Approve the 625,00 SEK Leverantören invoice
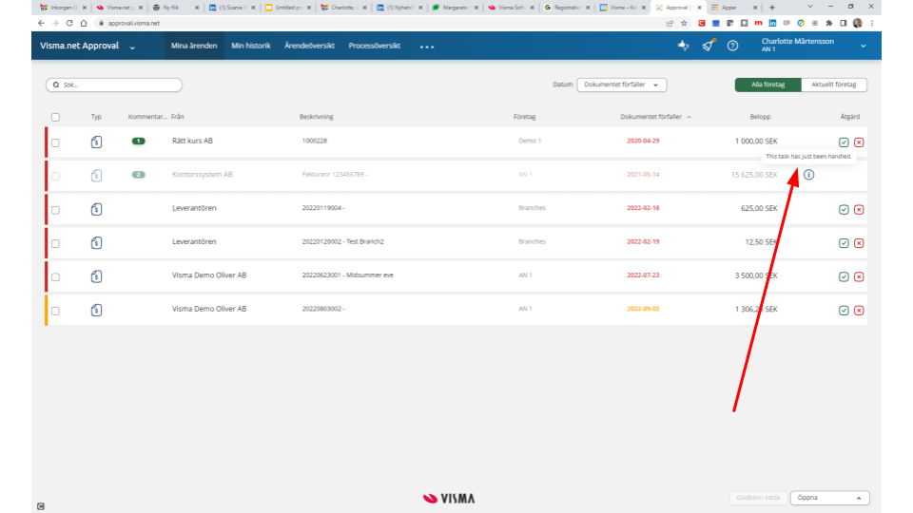This screenshot has width=913, height=513. pyautogui.click(x=844, y=209)
